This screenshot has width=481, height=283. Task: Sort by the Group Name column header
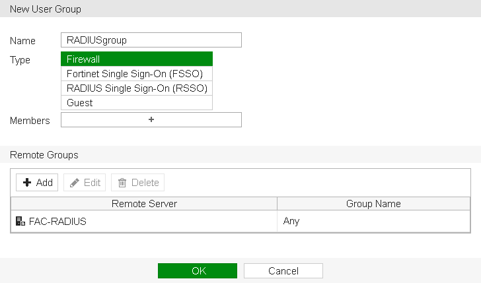(x=373, y=204)
